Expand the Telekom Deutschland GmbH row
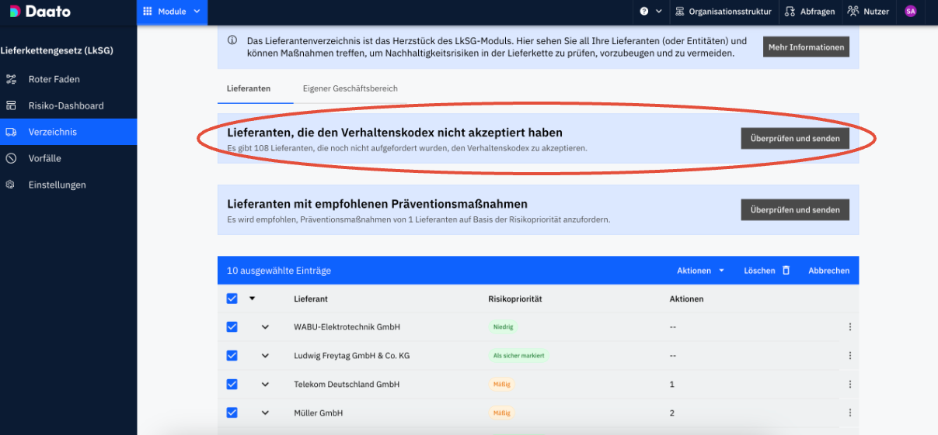Screen dimensions: 938x435 265,385
